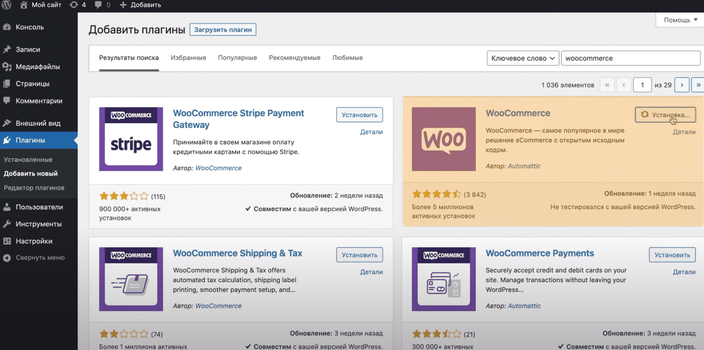Click the WooCommerce Woo logo thumbnail
704x350 pixels.
pos(444,139)
